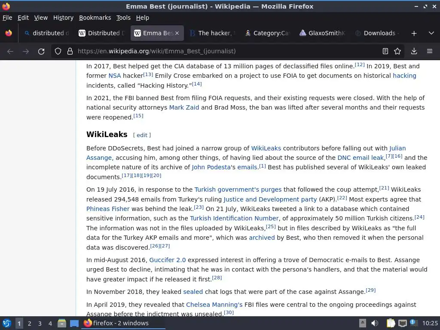Open the Help menu

pos(143,18)
